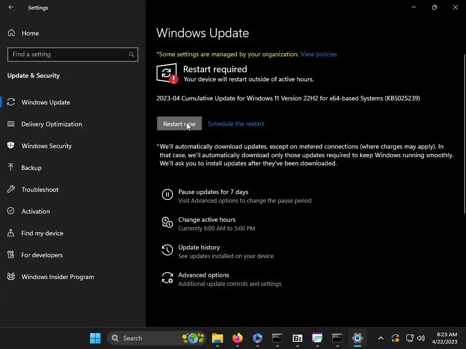
Task: Switch to the Settings gear taskbar icon
Action: click(x=357, y=338)
